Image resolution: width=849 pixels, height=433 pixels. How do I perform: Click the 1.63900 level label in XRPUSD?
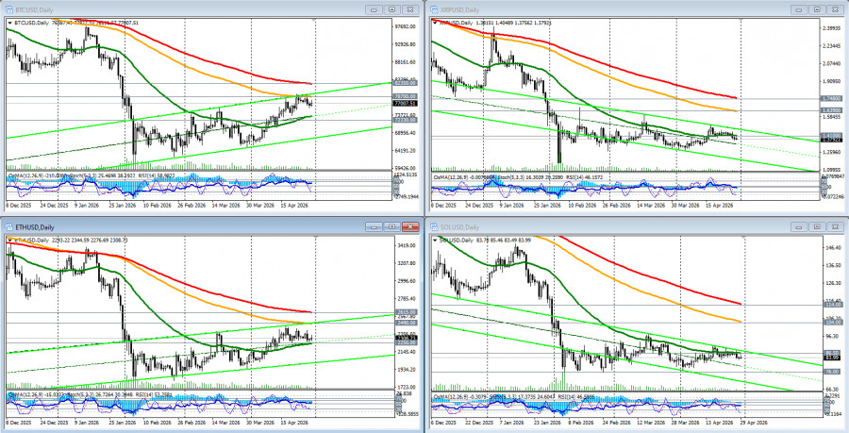click(831, 110)
